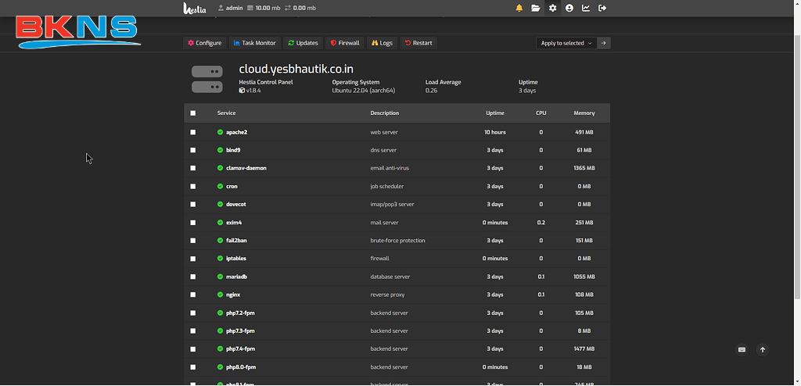Open the nginx service link
Viewport: 801px width, 386px height.
pos(233,295)
